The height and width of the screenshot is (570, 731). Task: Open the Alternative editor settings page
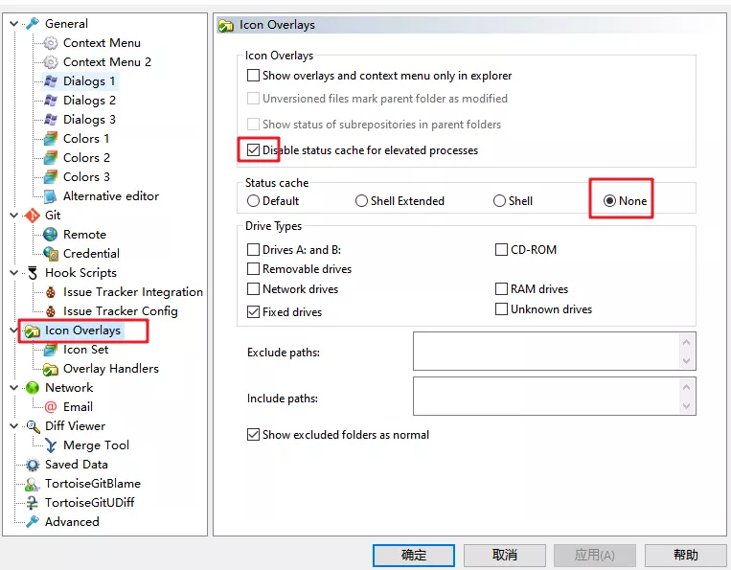pyautogui.click(x=111, y=196)
